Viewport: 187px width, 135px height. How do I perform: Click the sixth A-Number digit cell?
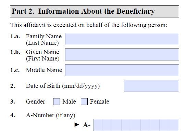pos(145,125)
